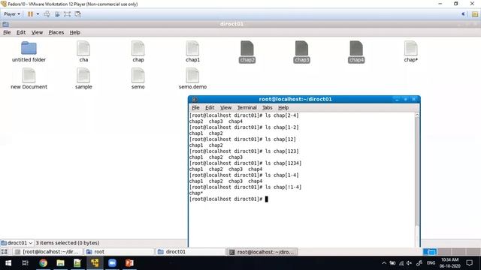Click the Show Desktop icon in Fedora panel
The image size is (481, 270).
pos(5,252)
